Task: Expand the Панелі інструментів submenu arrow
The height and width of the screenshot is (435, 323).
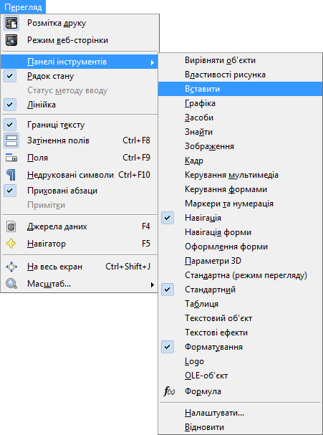Action: pos(153,62)
